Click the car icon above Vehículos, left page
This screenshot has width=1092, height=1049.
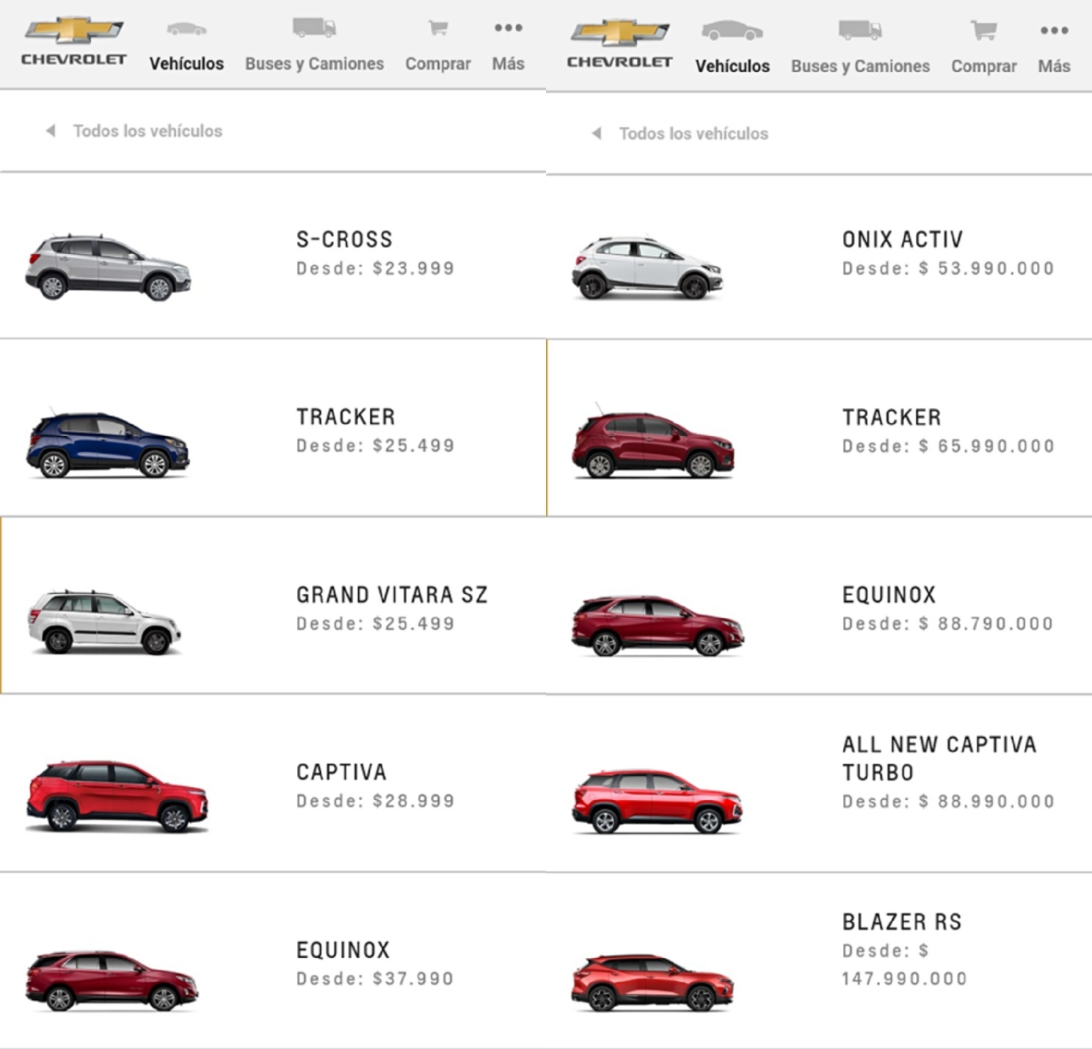186,29
